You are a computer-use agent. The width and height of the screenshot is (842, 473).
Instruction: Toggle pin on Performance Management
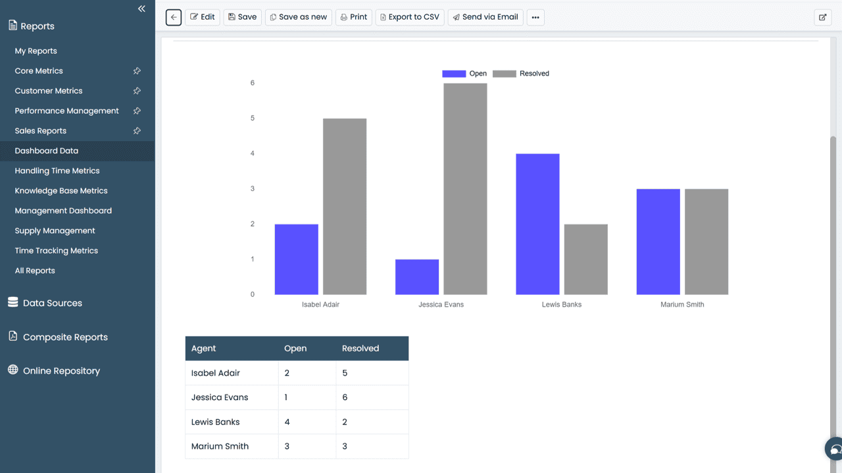(x=137, y=111)
